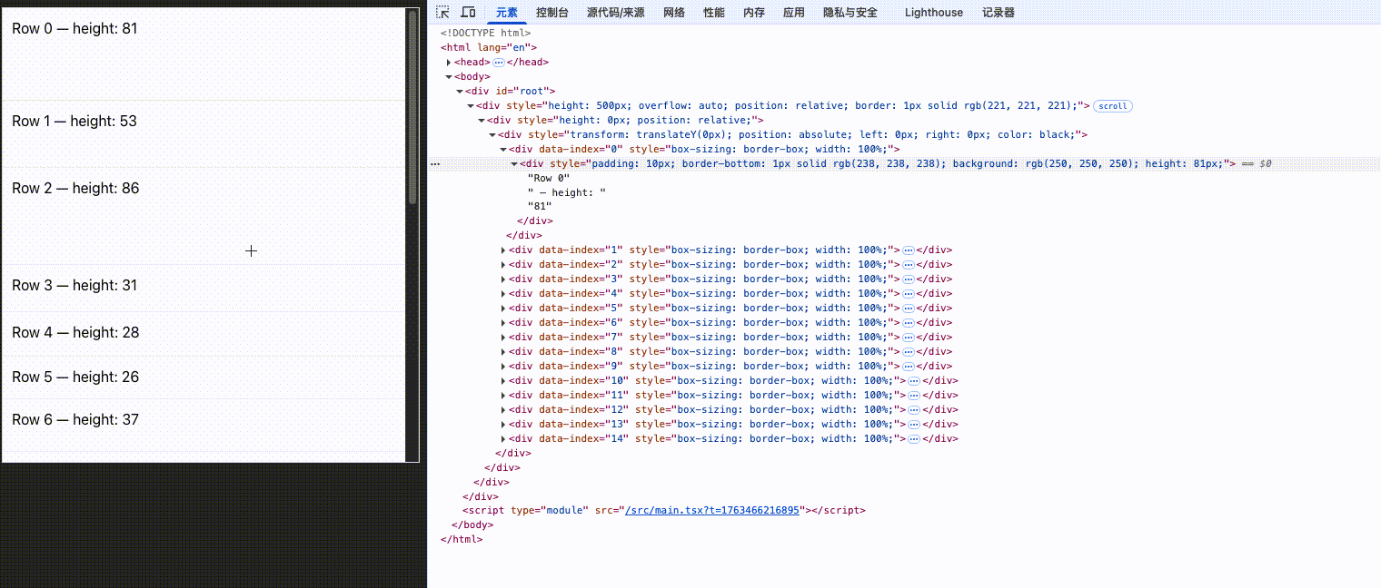This screenshot has width=1381, height=588.
Task: Click ellipsis badge of data-index 14 div
Action: [x=914, y=439]
